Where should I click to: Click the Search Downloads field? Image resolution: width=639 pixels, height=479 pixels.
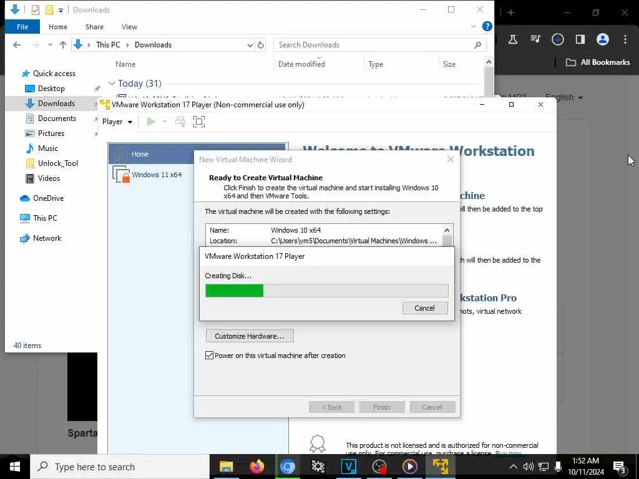(x=380, y=45)
